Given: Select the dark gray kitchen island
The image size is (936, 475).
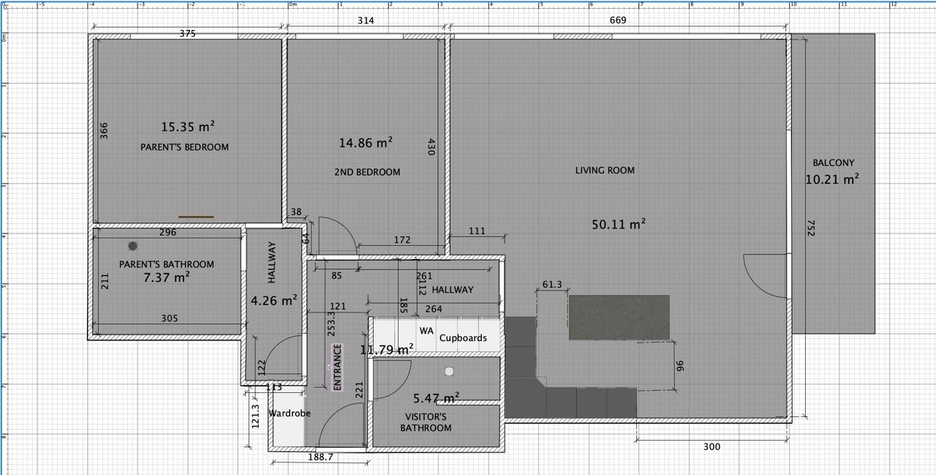Looking at the screenshot, I should coord(619,318).
